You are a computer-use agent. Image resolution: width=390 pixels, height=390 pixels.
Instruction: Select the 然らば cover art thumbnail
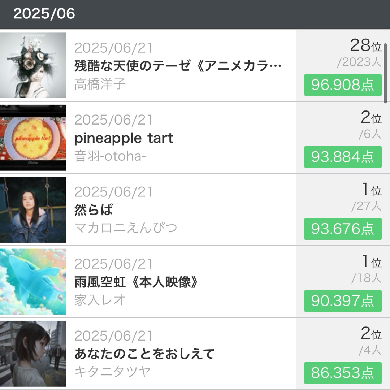[x=33, y=209]
